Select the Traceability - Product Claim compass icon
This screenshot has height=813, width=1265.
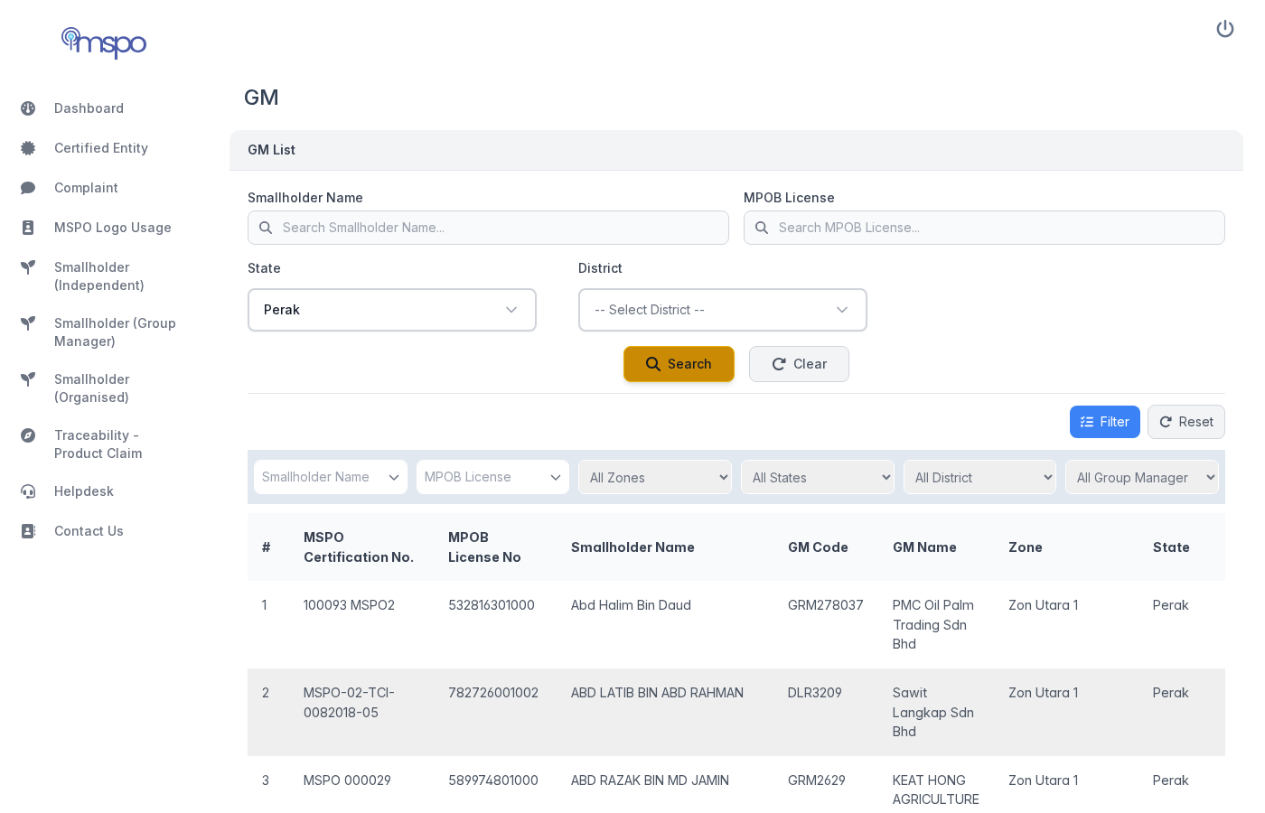(x=28, y=435)
